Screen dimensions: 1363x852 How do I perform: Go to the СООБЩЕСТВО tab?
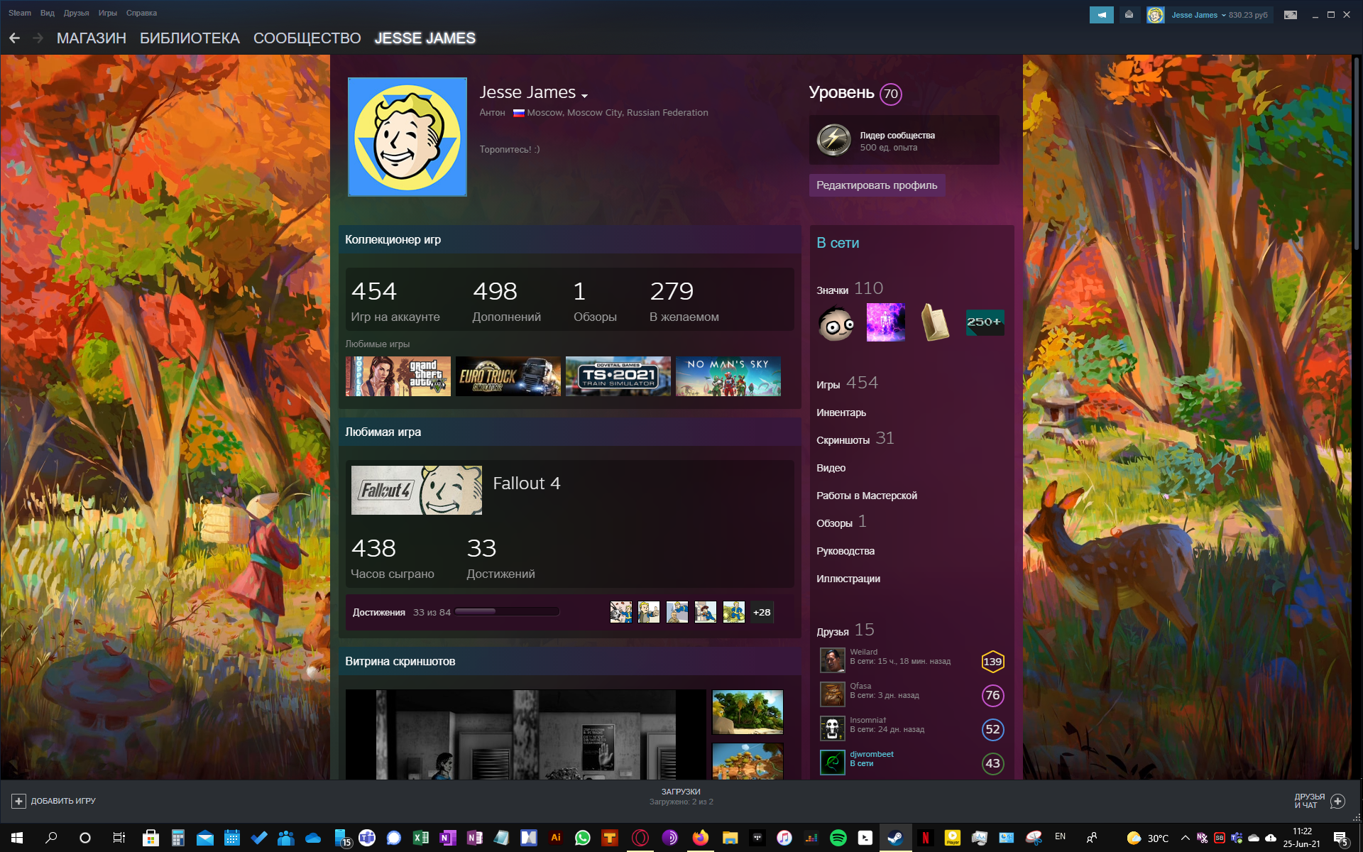[307, 38]
